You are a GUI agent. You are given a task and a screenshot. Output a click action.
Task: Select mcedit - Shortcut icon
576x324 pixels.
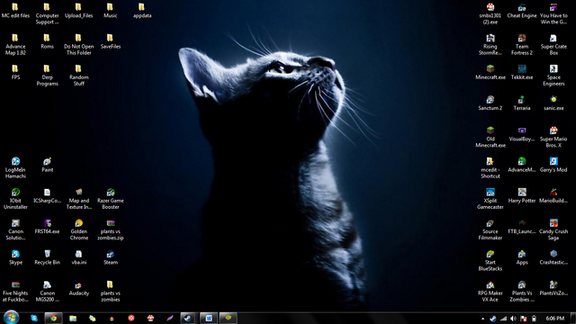click(x=490, y=168)
